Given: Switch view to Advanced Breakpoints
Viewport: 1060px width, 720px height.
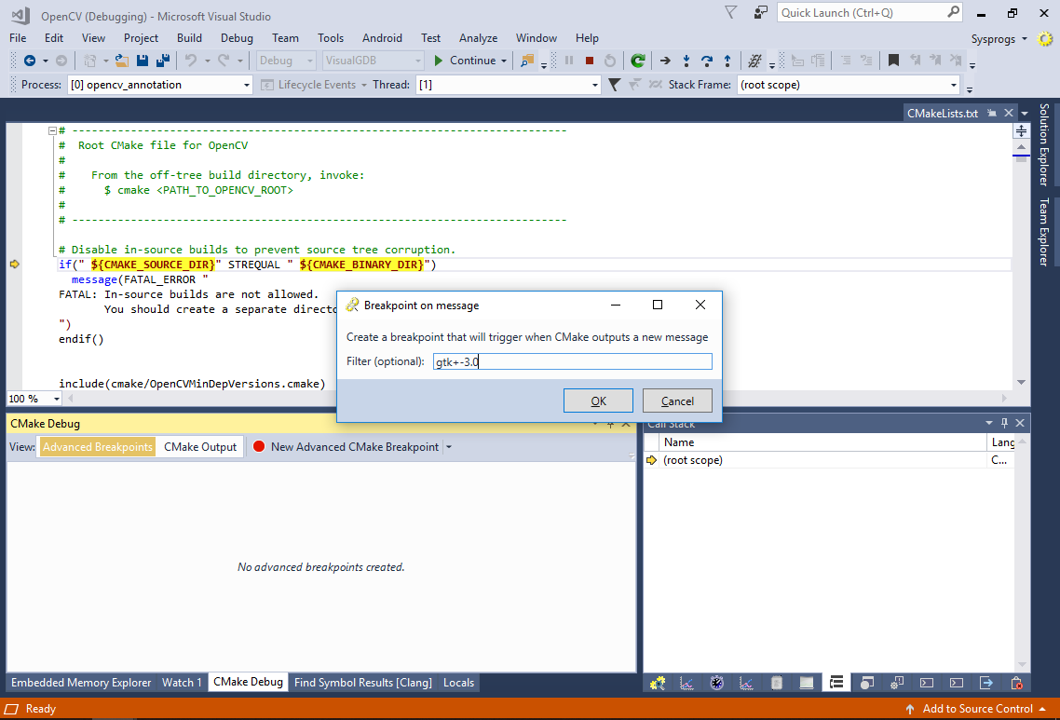Looking at the screenshot, I should (x=98, y=447).
